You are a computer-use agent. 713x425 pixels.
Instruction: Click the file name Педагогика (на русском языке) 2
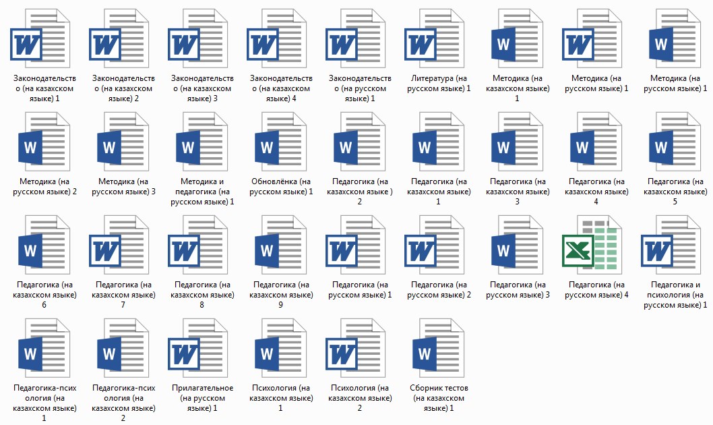439,290
